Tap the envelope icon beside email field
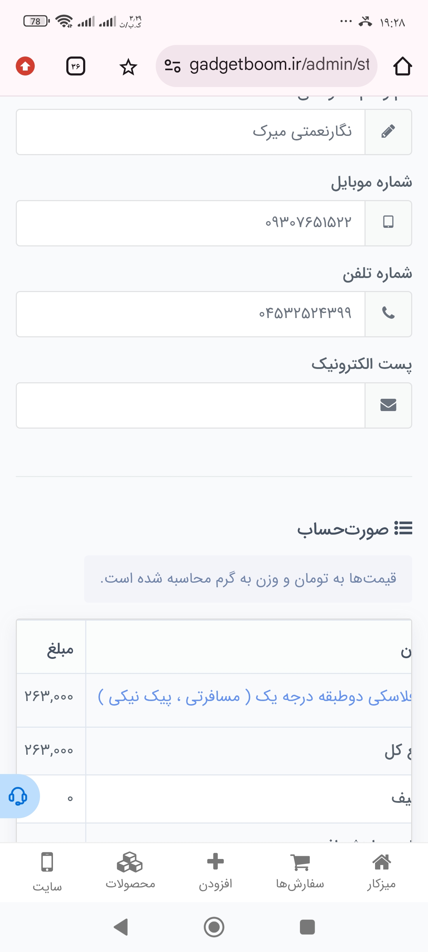Screen dimensions: 428x952 (x=388, y=405)
